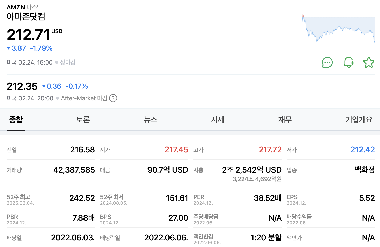Click the price change amount 3.87
The width and height of the screenshot is (380, 247).
point(19,48)
